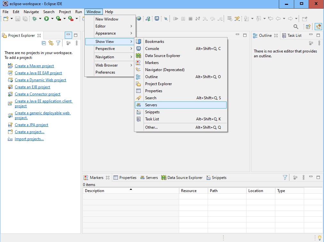Click the Back navigation arrow icon
Image resolution: width=324 pixels, height=242 pixels.
point(278,19)
